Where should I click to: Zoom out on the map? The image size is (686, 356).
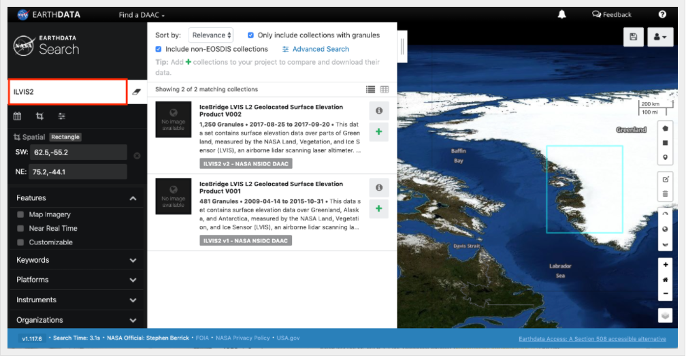pos(666,293)
